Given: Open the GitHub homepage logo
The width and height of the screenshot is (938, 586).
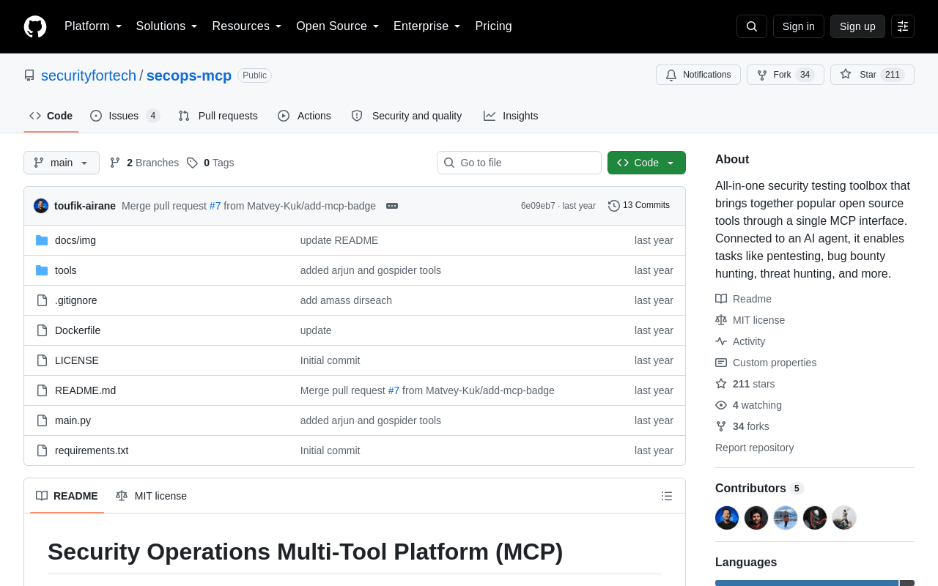Looking at the screenshot, I should click(x=35, y=26).
